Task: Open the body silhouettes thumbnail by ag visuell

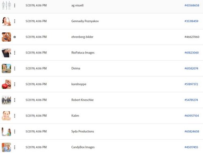Action: (x=6, y=5)
